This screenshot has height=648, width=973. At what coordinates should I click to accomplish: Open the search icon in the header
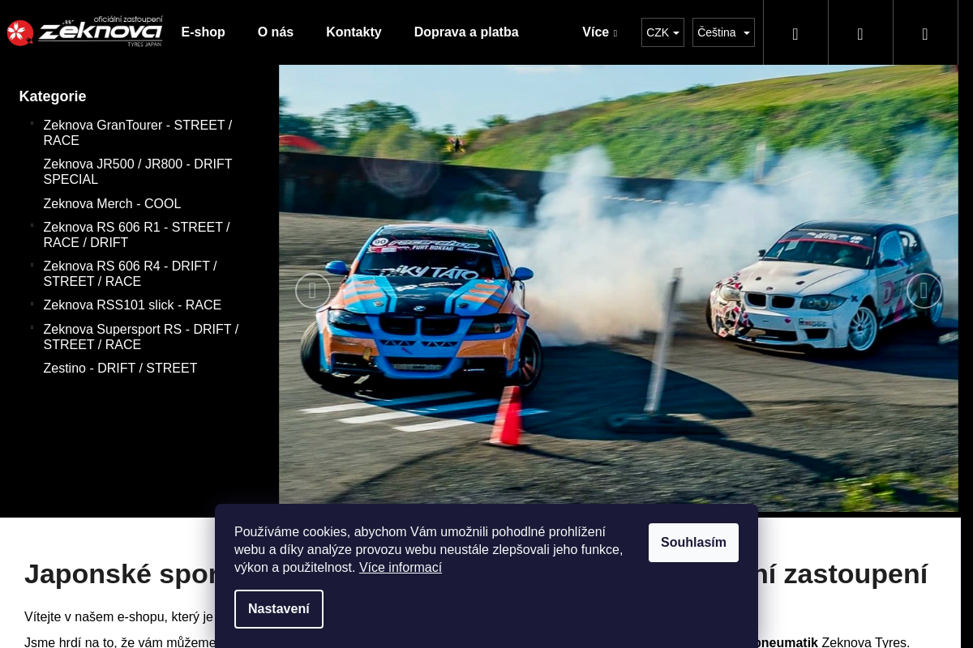[x=795, y=33]
